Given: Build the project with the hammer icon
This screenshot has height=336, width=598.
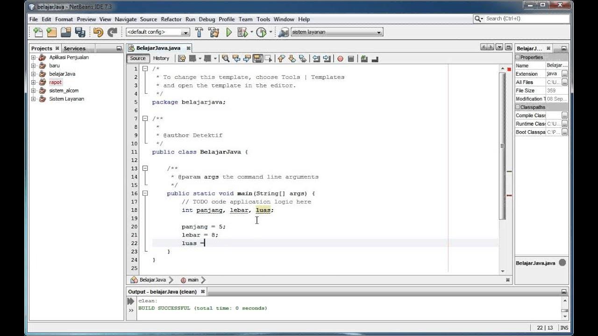Looking at the screenshot, I should pos(199,32).
